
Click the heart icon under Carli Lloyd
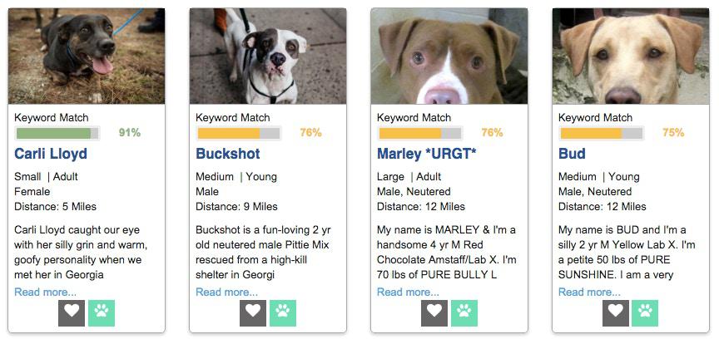coord(72,312)
